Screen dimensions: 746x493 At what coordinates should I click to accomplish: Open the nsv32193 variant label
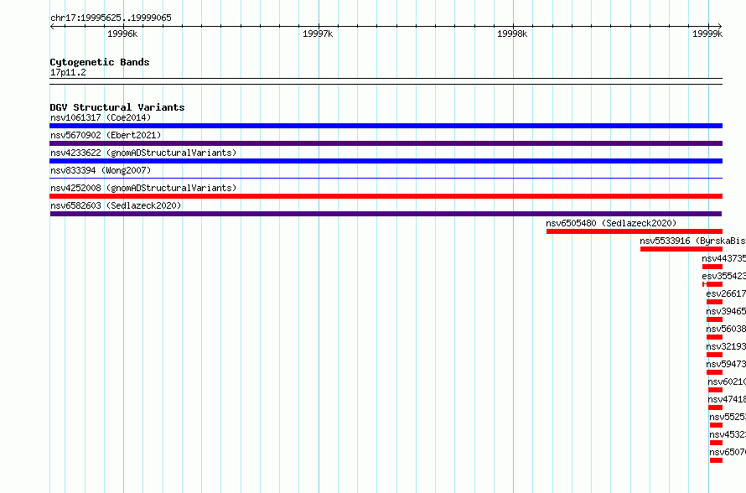[x=726, y=346]
